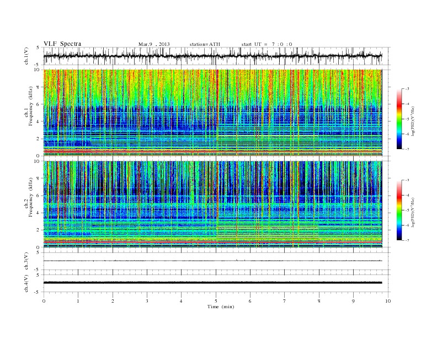Click inside the ch.1 spectrogram panel
This screenshot has height=338, width=437.
pyautogui.click(x=212, y=113)
